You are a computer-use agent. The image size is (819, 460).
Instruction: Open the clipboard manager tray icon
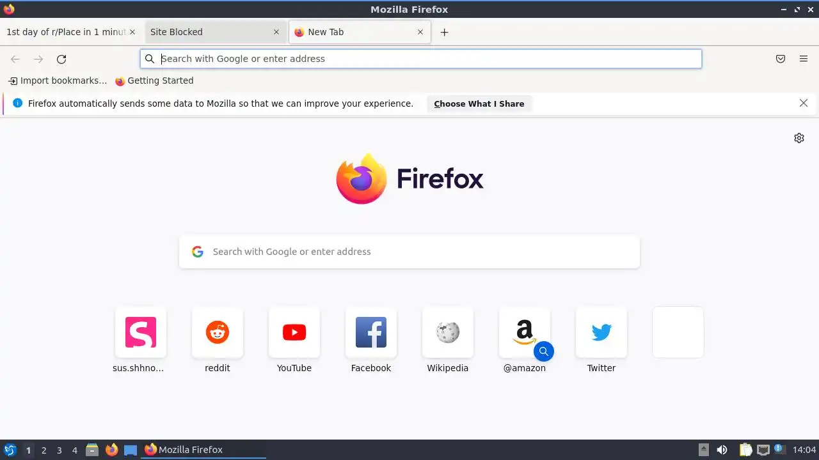[745, 450]
